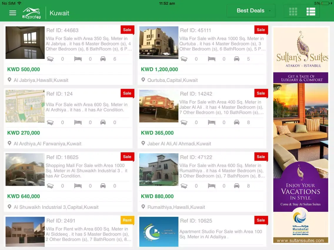This screenshot has width=334, height=250.
Task: Click the Kuwait country label
Action: click(x=59, y=13)
